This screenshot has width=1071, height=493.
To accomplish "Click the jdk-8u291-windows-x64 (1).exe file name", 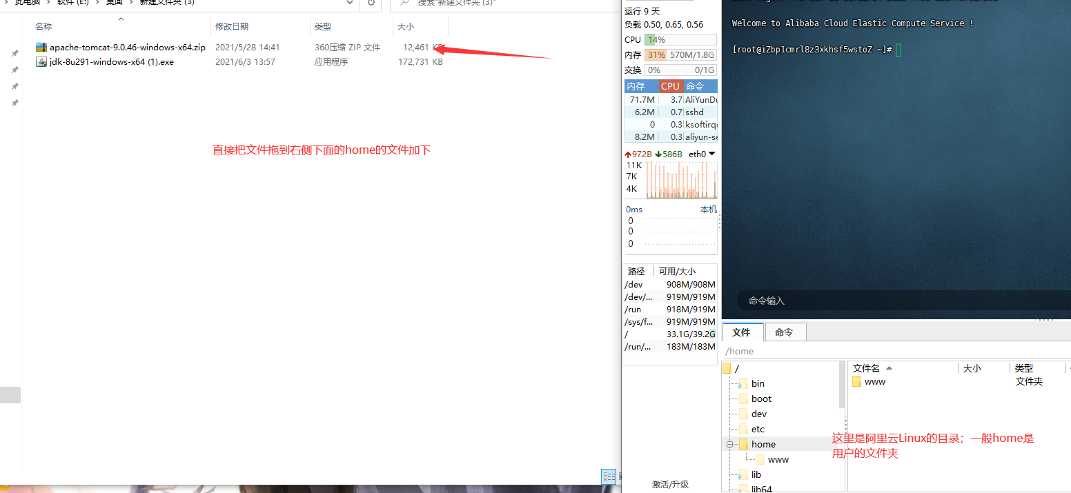I will click(112, 61).
